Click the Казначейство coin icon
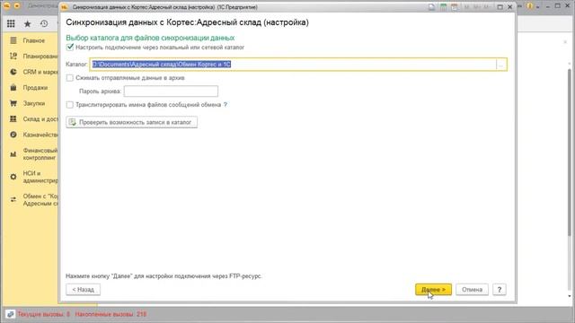The height and width of the screenshot is (323, 575). point(13,135)
